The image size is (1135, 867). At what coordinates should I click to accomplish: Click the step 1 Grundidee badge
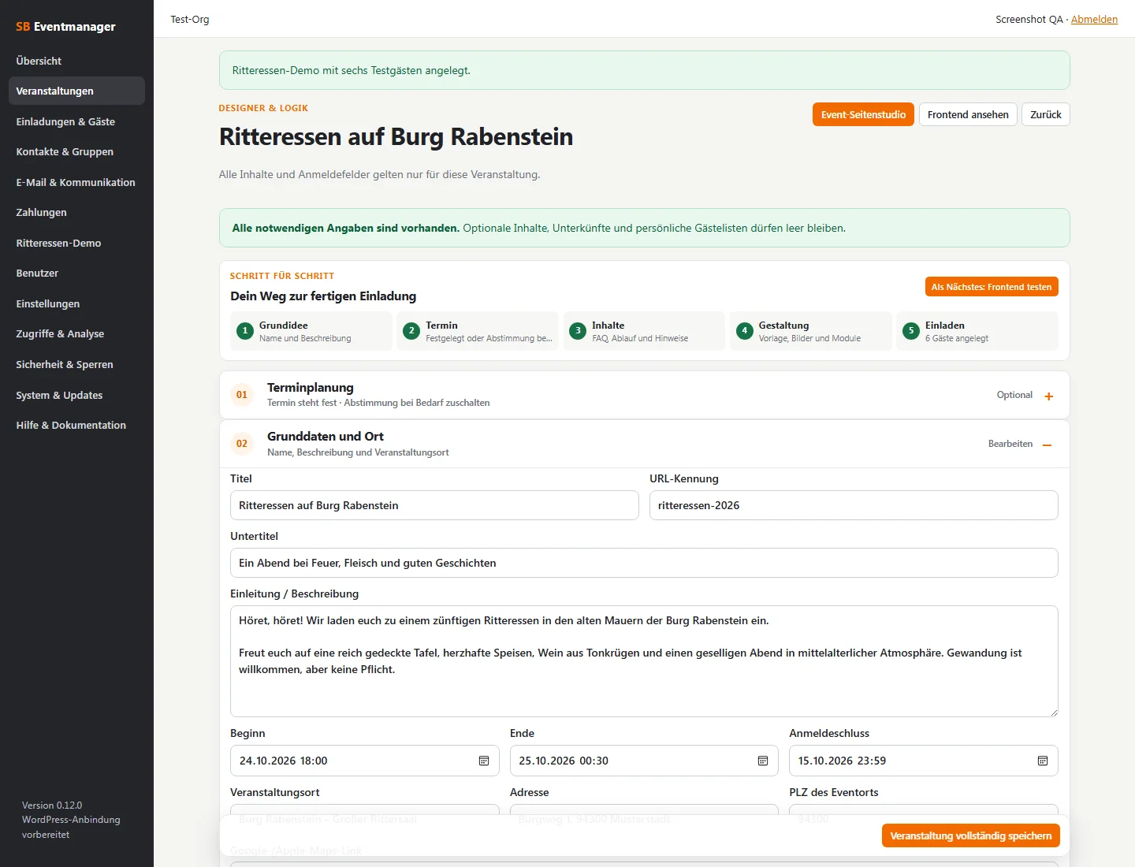coord(245,331)
